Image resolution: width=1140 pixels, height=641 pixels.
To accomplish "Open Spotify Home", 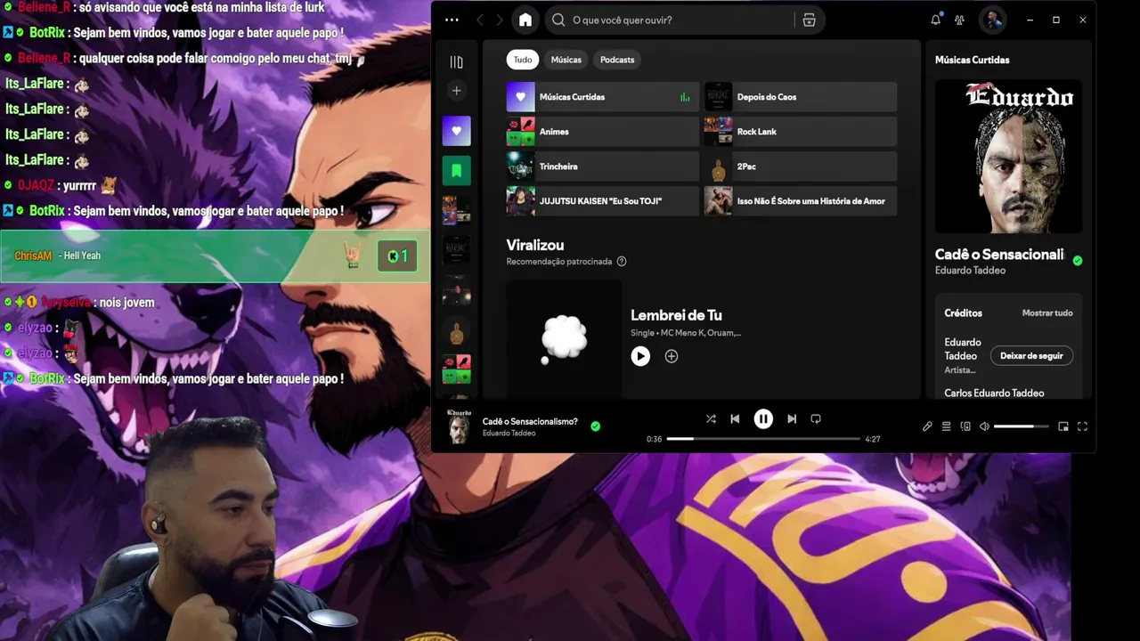I will click(525, 20).
